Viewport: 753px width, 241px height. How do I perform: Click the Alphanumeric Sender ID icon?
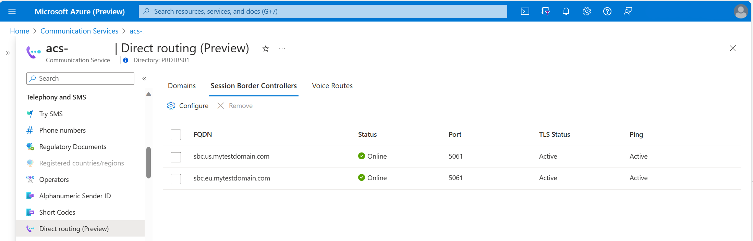pos(30,196)
